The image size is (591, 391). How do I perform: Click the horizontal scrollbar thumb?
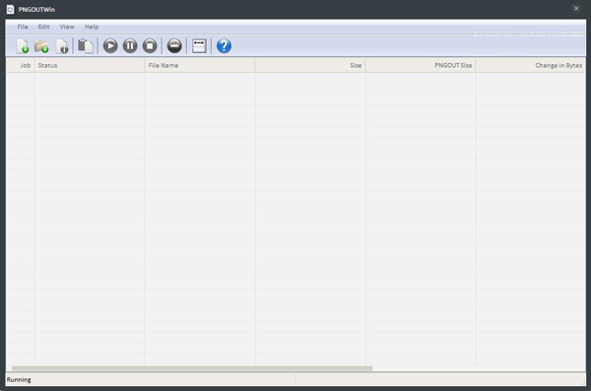point(192,368)
